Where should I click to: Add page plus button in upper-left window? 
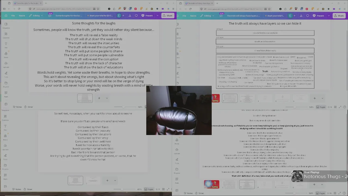pyautogui.click(x=99, y=98)
